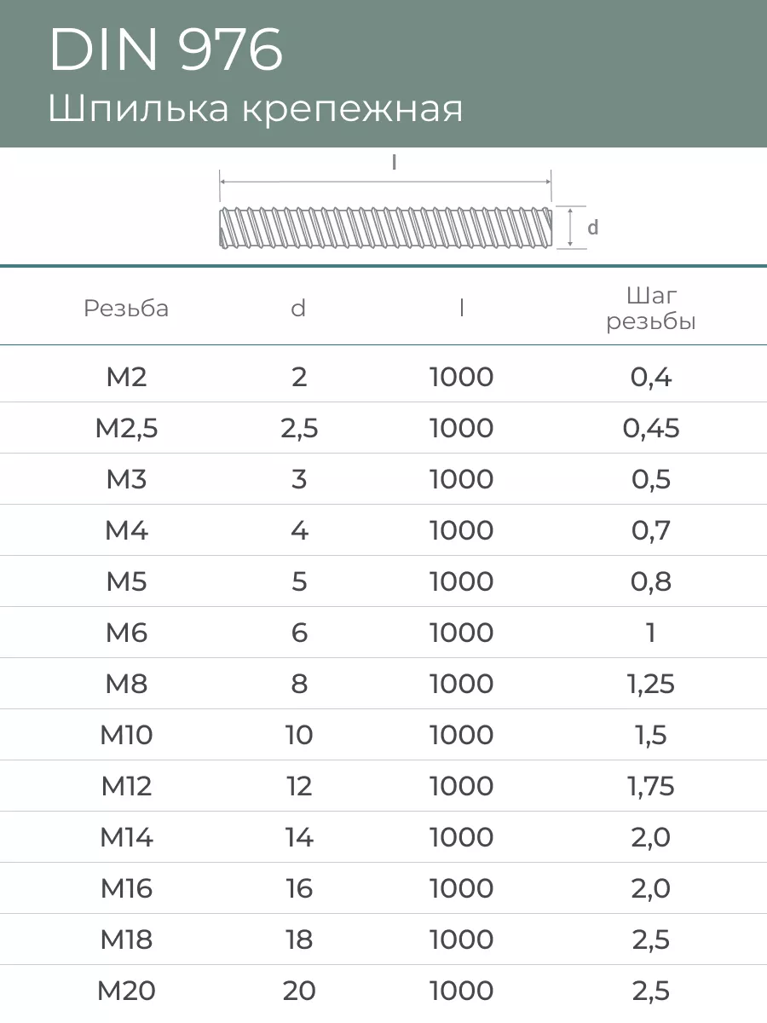
Task: Click the 1,25 pitch value for M8
Action: click(x=651, y=684)
